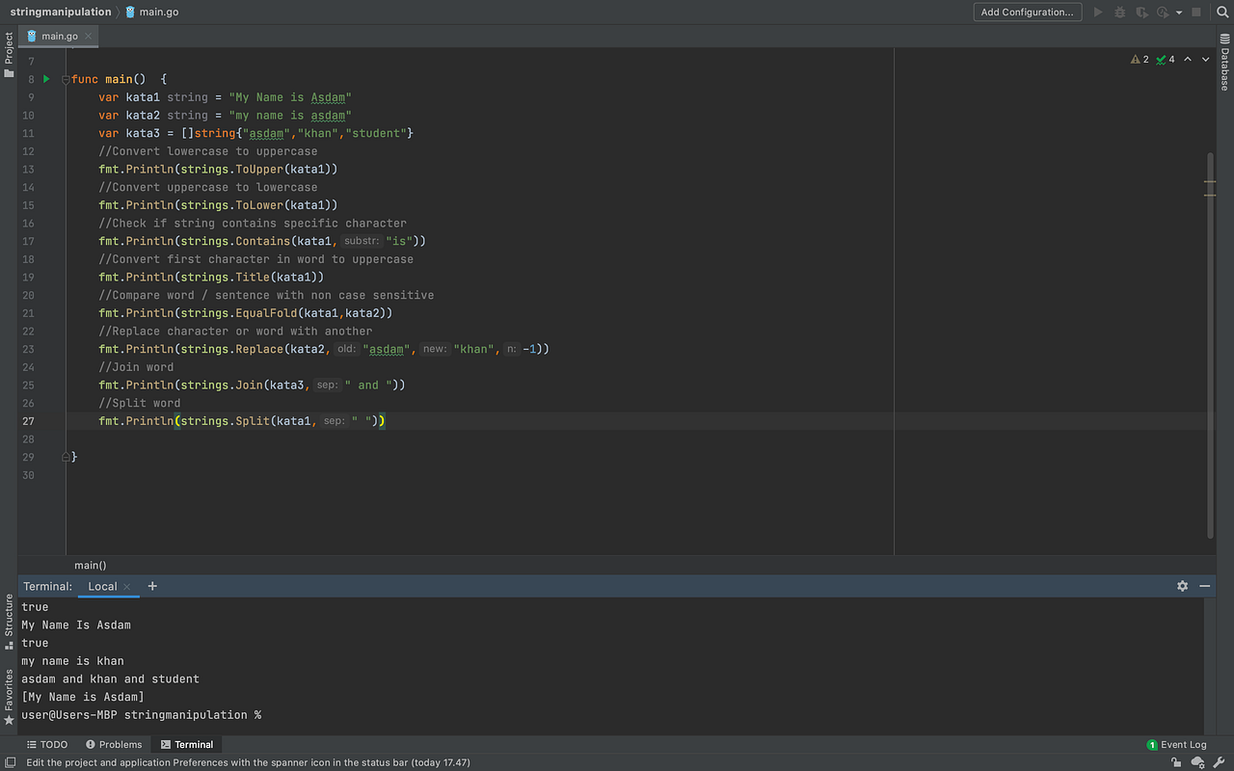This screenshot has height=771, width=1234.
Task: Click the main() breadcrumb below editor
Action: [91, 566]
